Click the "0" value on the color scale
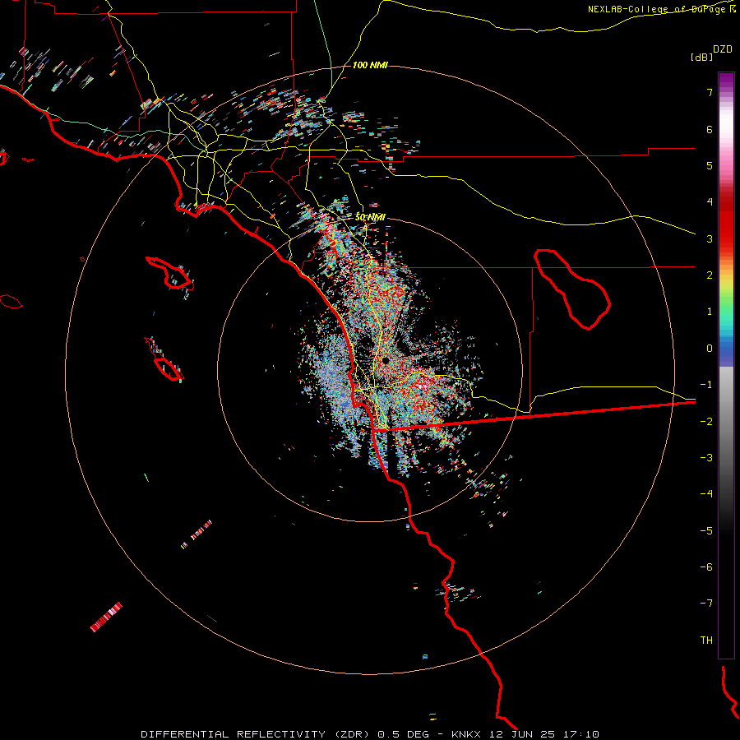This screenshot has height=740, width=740. [710, 349]
